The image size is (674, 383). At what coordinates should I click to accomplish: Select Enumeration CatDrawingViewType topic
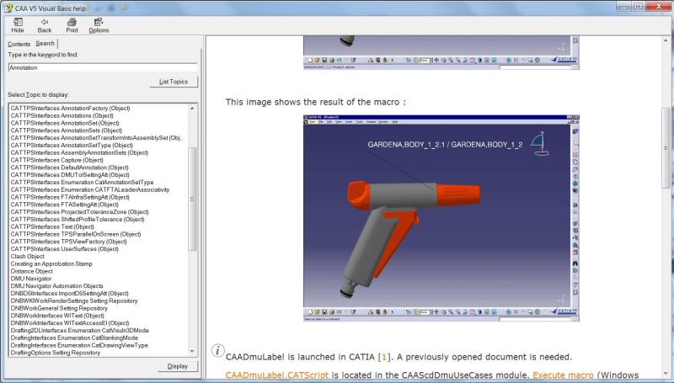(x=79, y=345)
